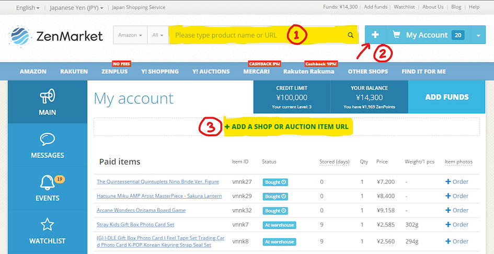
Task: Click the Bought status badge for vnnk27
Action: click(275, 182)
